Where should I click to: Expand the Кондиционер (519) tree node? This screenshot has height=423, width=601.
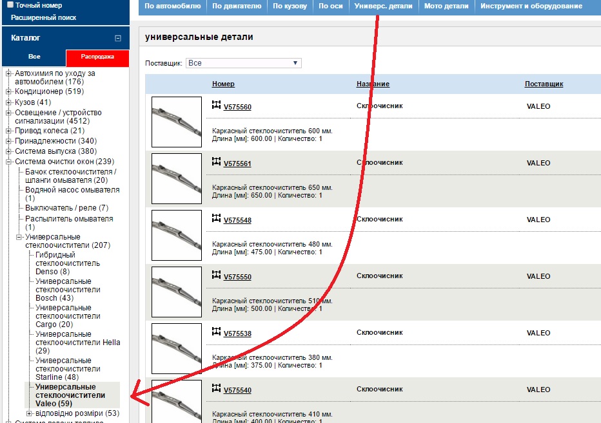pos(9,91)
